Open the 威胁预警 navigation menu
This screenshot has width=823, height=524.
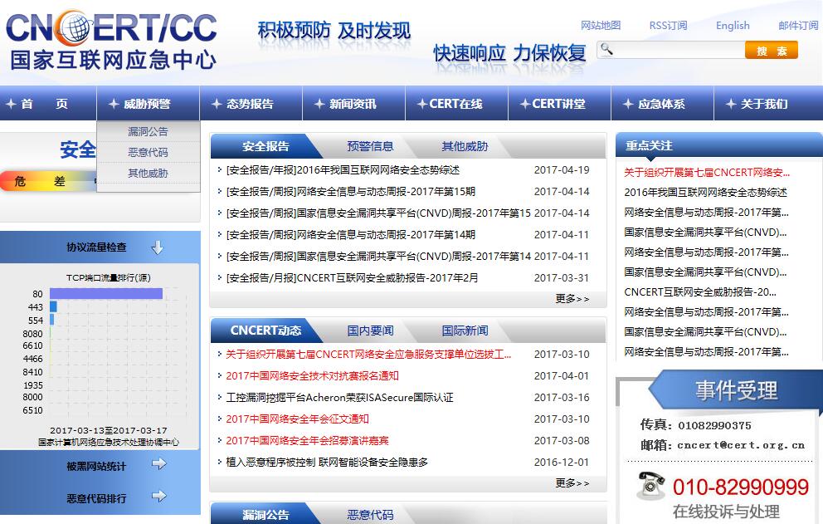pos(148,104)
